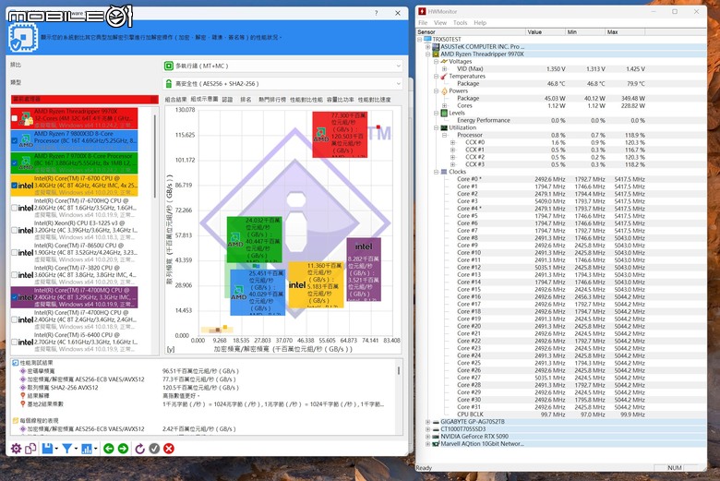This screenshot has height=481, width=720.
Task: Check the Threadripper 9970X result checkbox
Action: [x=14, y=118]
